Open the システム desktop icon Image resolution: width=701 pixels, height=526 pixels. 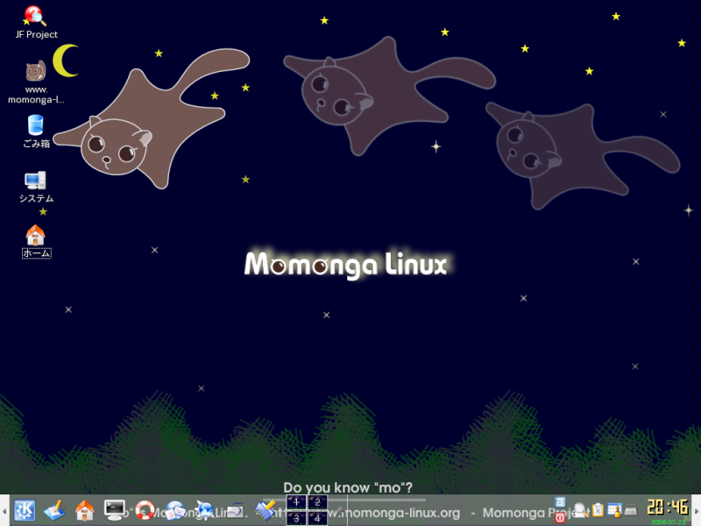(36, 187)
